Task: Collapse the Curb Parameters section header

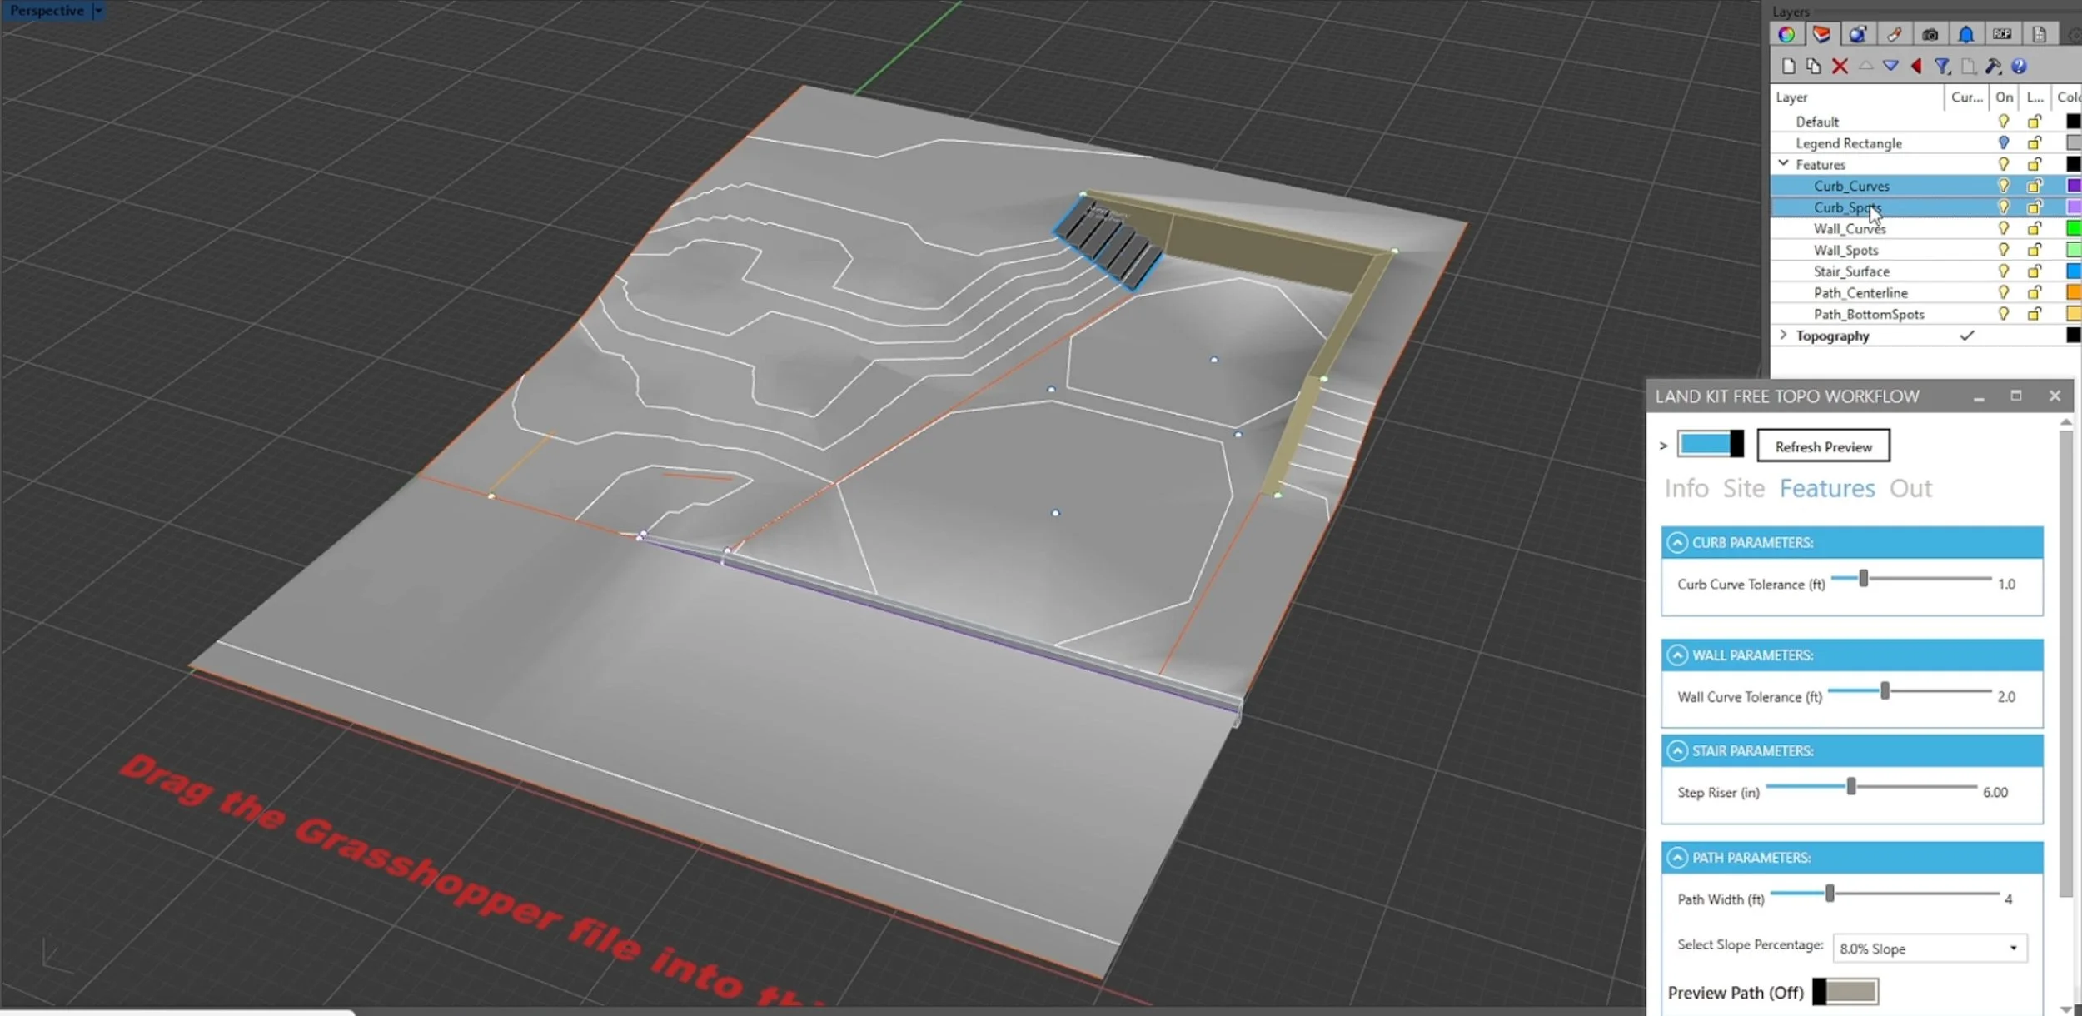Action: (x=1677, y=542)
